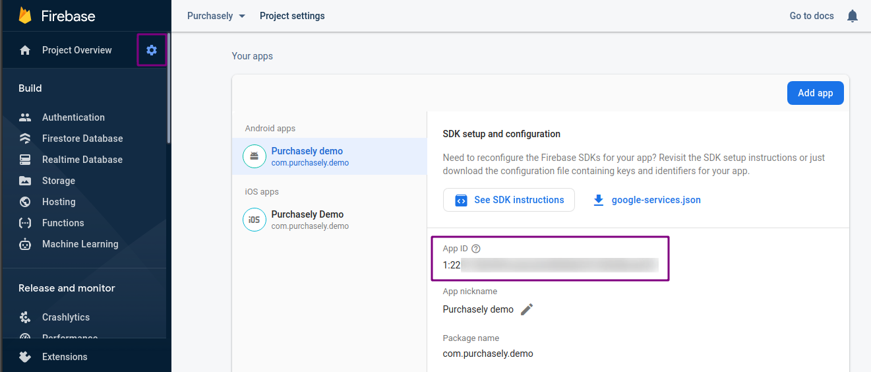871x372 pixels.
Task: Open the project settings gear icon
Action: [x=152, y=50]
